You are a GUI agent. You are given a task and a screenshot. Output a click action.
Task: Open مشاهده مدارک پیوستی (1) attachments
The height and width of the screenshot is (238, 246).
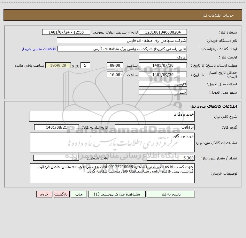pyautogui.click(x=117, y=194)
